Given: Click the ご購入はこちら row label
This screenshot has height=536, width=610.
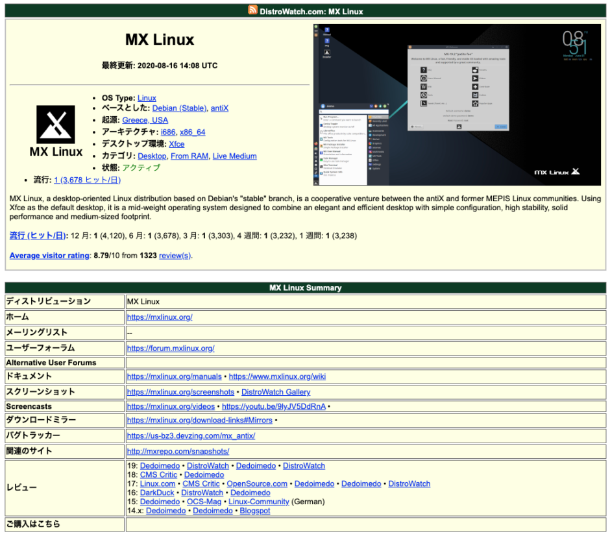Looking at the screenshot, I should (x=33, y=524).
